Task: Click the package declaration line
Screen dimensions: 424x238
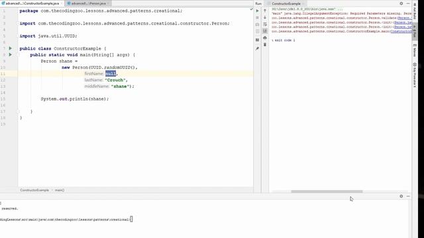Action: click(101, 11)
